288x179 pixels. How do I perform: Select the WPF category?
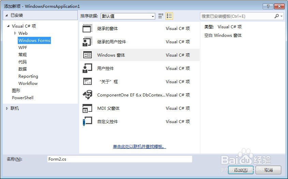pos(23,47)
